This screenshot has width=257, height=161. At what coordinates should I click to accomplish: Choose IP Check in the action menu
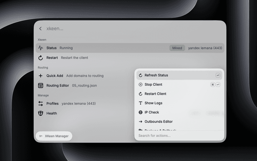tap(179, 112)
